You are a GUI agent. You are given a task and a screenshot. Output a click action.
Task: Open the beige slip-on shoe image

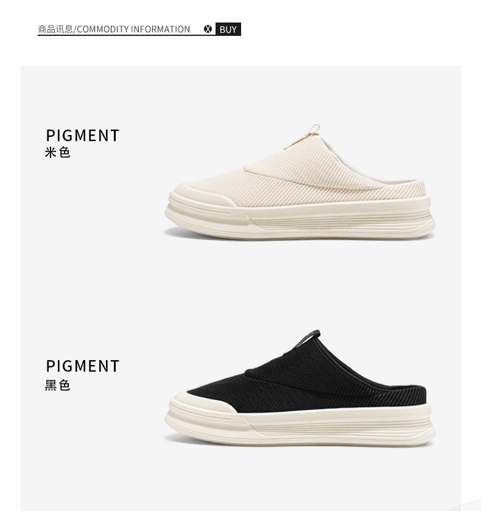coord(300,182)
